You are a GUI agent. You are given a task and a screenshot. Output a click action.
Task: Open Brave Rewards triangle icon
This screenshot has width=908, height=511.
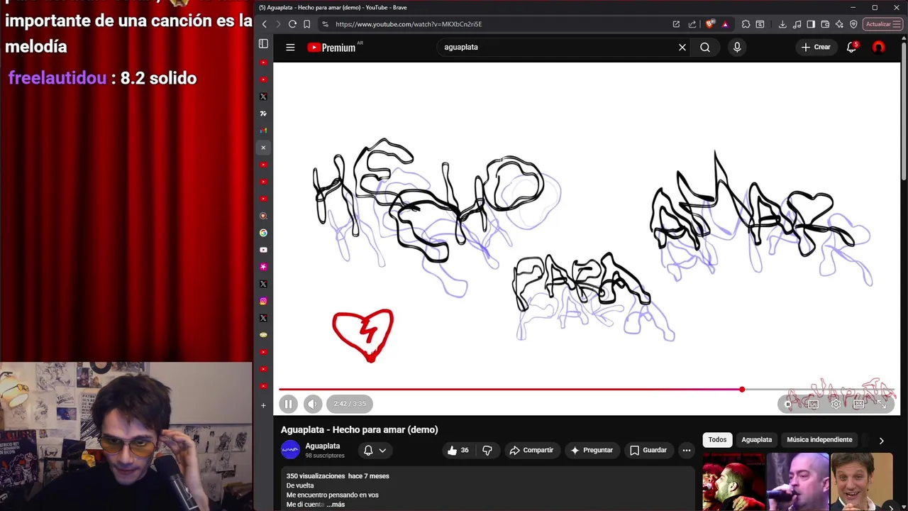(x=725, y=24)
